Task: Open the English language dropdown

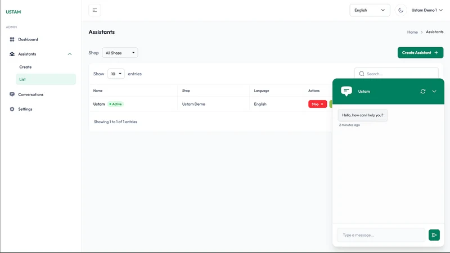Action: pyautogui.click(x=370, y=10)
